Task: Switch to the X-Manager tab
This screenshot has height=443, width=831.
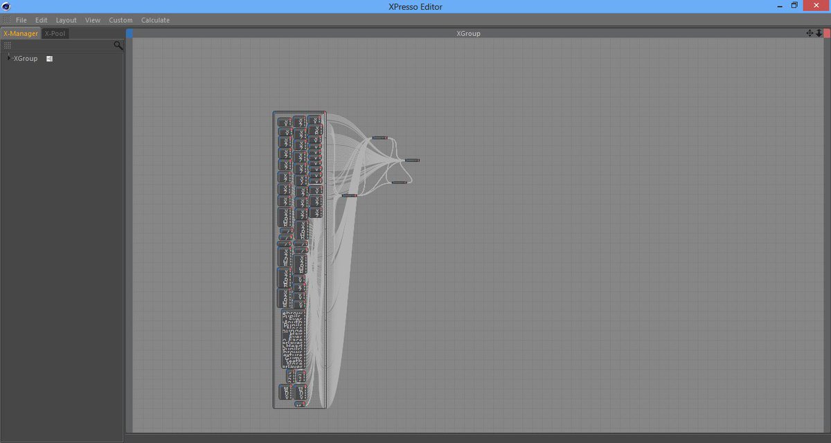Action: (x=21, y=33)
